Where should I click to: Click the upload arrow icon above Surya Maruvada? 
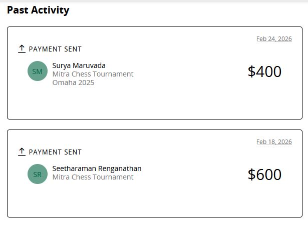[22, 48]
